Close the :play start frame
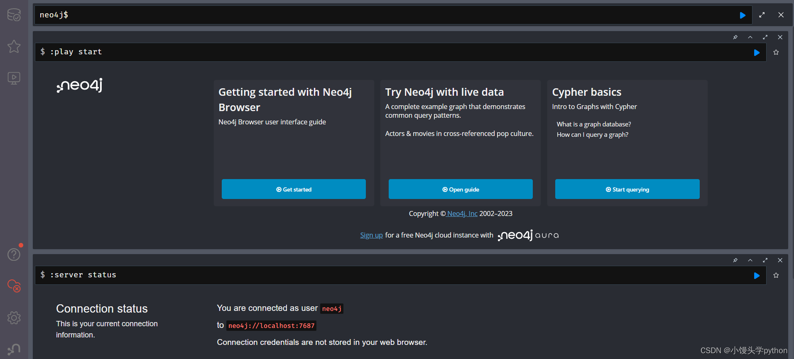This screenshot has width=794, height=359. [780, 37]
